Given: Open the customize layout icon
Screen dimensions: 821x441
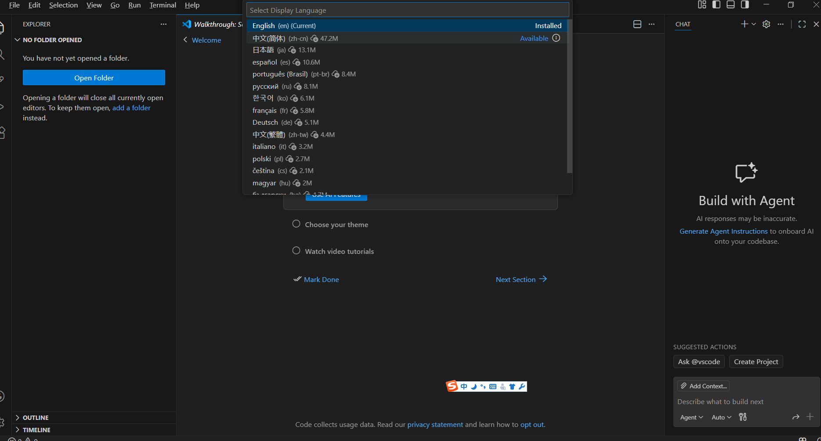Looking at the screenshot, I should coord(702,5).
